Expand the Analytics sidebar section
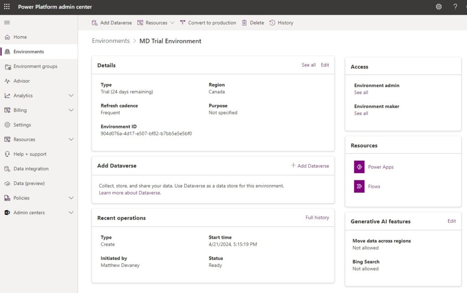This screenshot has width=467, height=293. coord(71,96)
